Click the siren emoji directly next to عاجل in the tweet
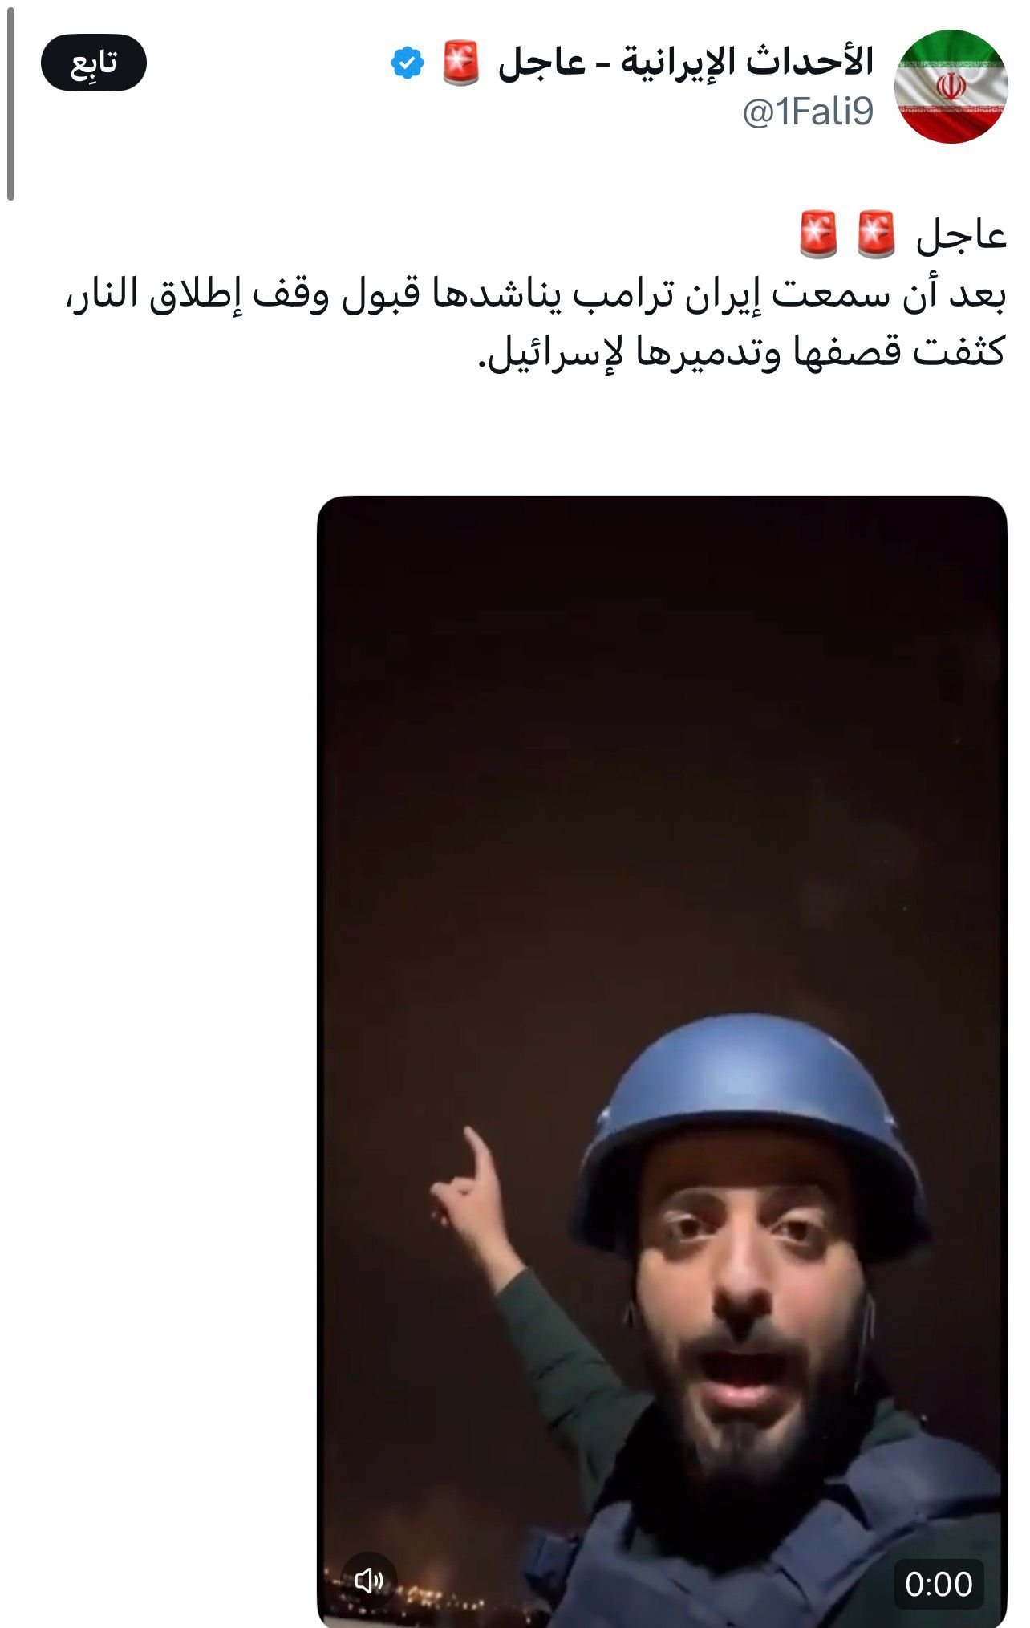 click(x=876, y=233)
